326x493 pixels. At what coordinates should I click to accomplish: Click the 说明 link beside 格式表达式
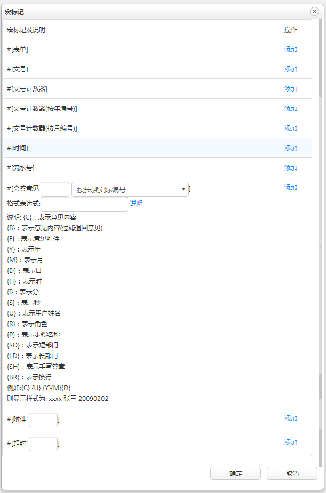click(x=136, y=204)
